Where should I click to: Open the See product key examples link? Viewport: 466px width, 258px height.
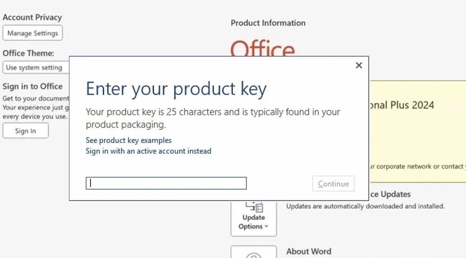coord(129,140)
